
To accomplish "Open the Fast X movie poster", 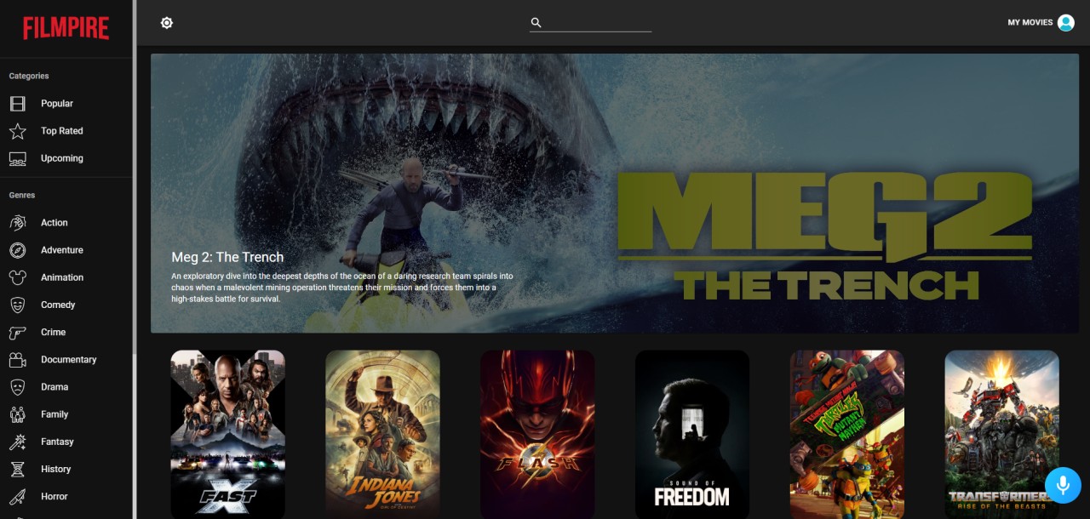I will pyautogui.click(x=228, y=434).
